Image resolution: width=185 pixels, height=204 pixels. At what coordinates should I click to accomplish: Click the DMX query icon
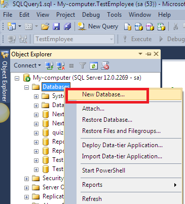(150, 26)
